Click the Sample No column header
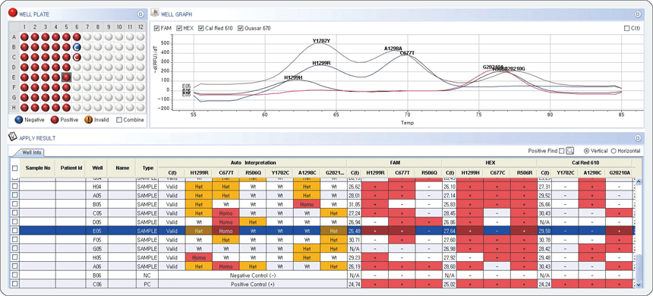 (37, 168)
